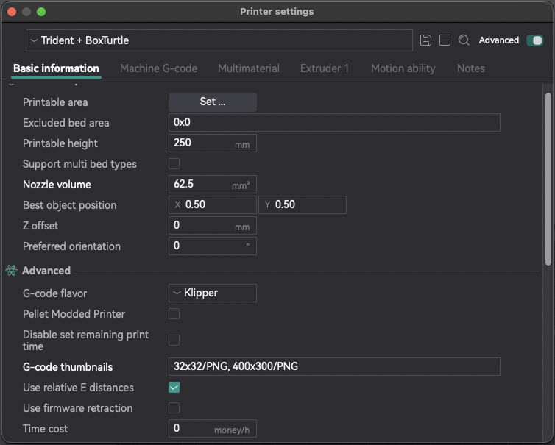
Task: Uncheck Use relative E distances
Action: click(174, 388)
